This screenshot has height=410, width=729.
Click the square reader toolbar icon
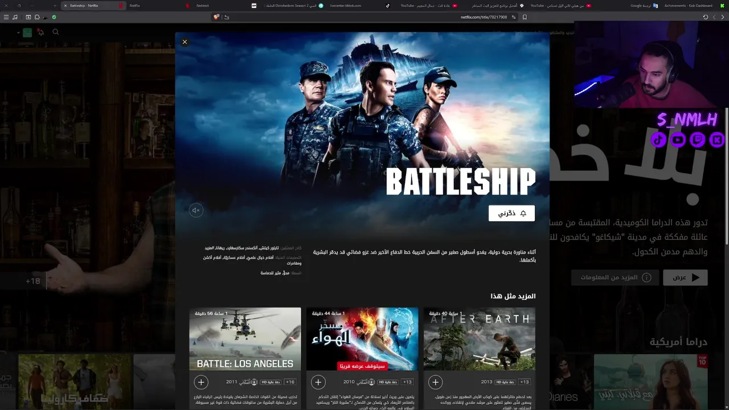(x=28, y=17)
